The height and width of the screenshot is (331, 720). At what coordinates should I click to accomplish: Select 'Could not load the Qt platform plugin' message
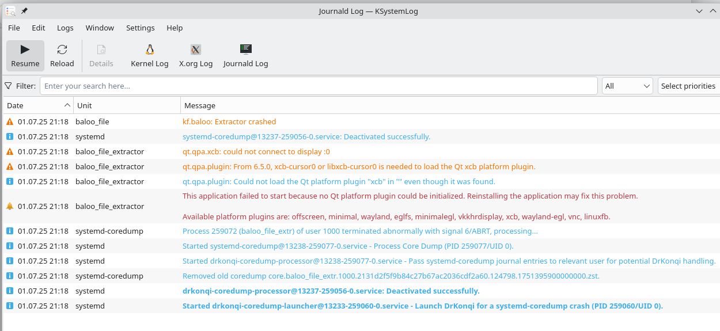click(339, 181)
